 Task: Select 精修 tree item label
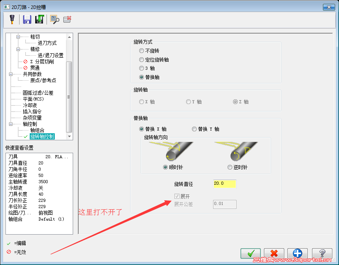click(x=35, y=49)
